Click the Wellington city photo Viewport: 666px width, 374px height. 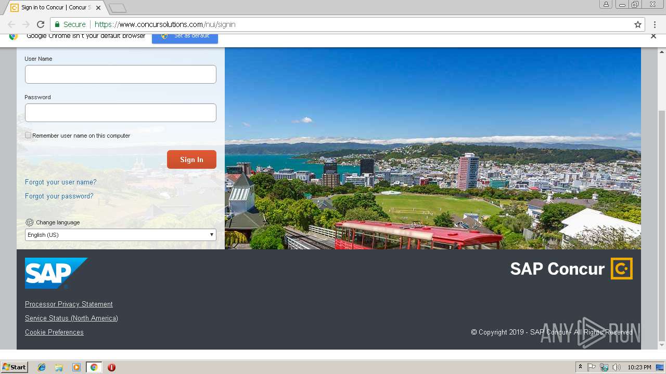pyautogui.click(x=433, y=149)
